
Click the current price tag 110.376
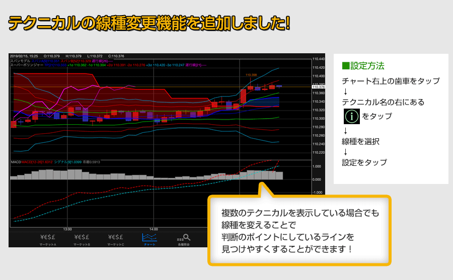[x=319, y=87]
